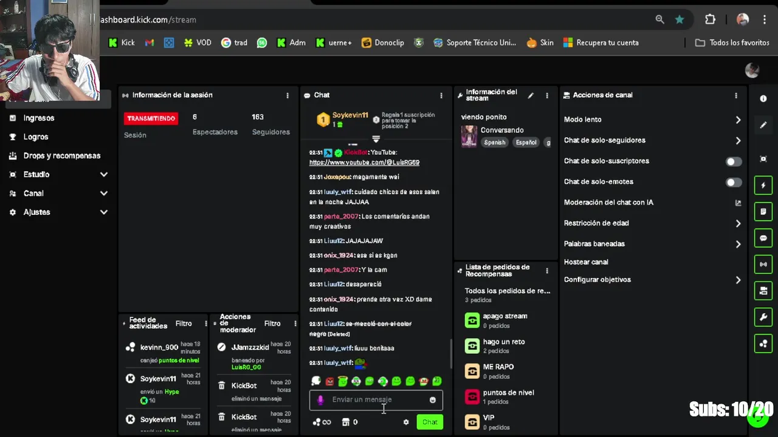Click the 'Español' stream tag
Image resolution: width=778 pixels, height=437 pixels.
(526, 143)
